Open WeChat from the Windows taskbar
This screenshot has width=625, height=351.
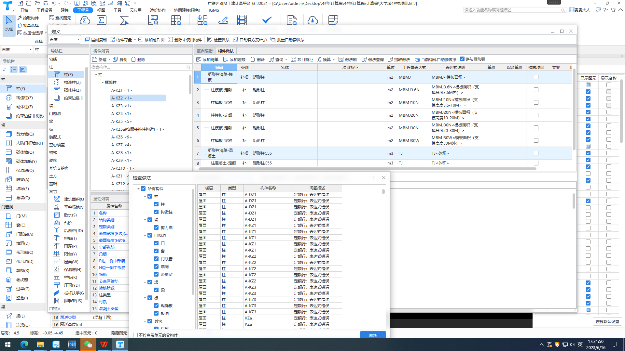coord(88,344)
